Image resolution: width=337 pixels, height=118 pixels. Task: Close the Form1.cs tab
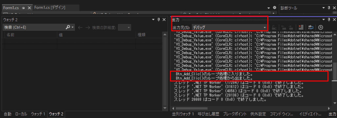tap(29, 8)
